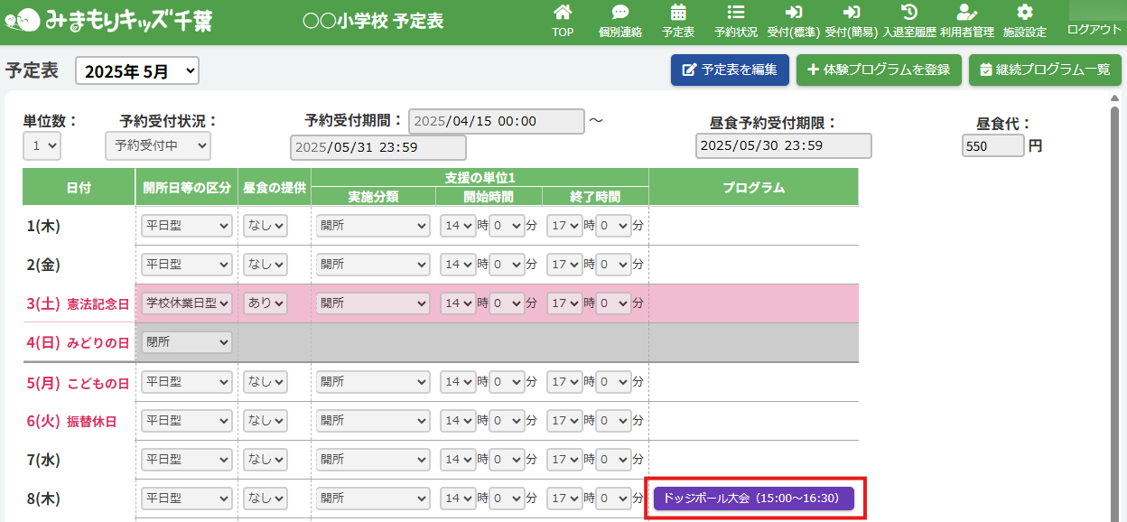
Task: Open 入退室履歴 history icon
Action: 909,13
